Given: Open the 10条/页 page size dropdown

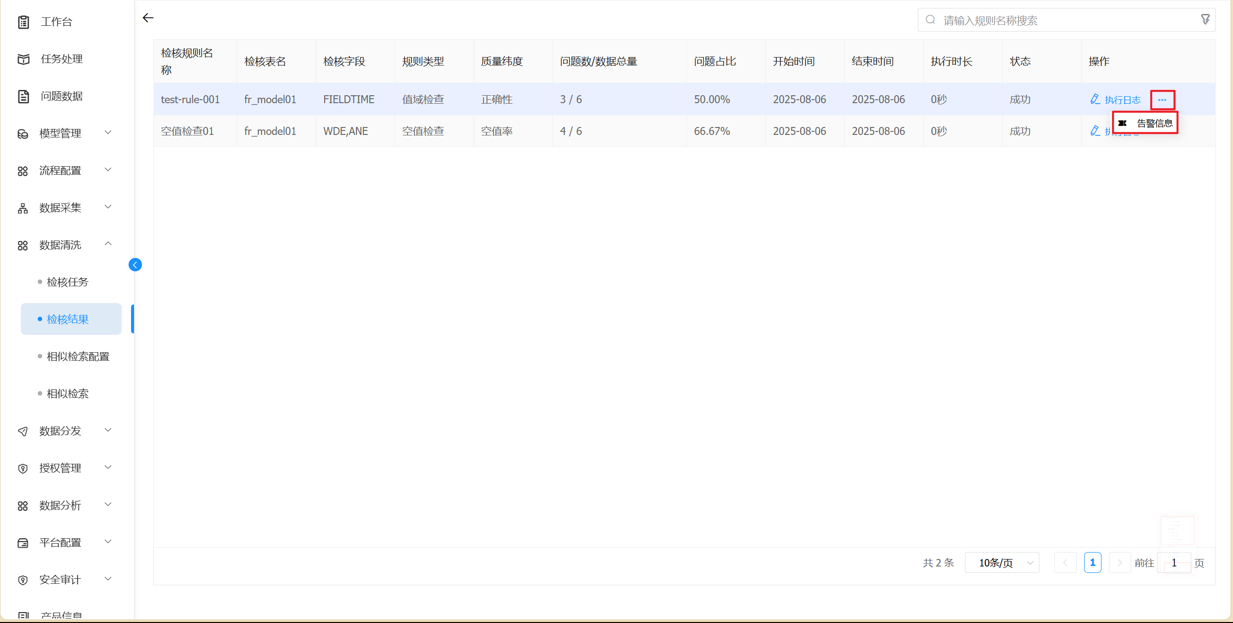Looking at the screenshot, I should tap(1002, 563).
